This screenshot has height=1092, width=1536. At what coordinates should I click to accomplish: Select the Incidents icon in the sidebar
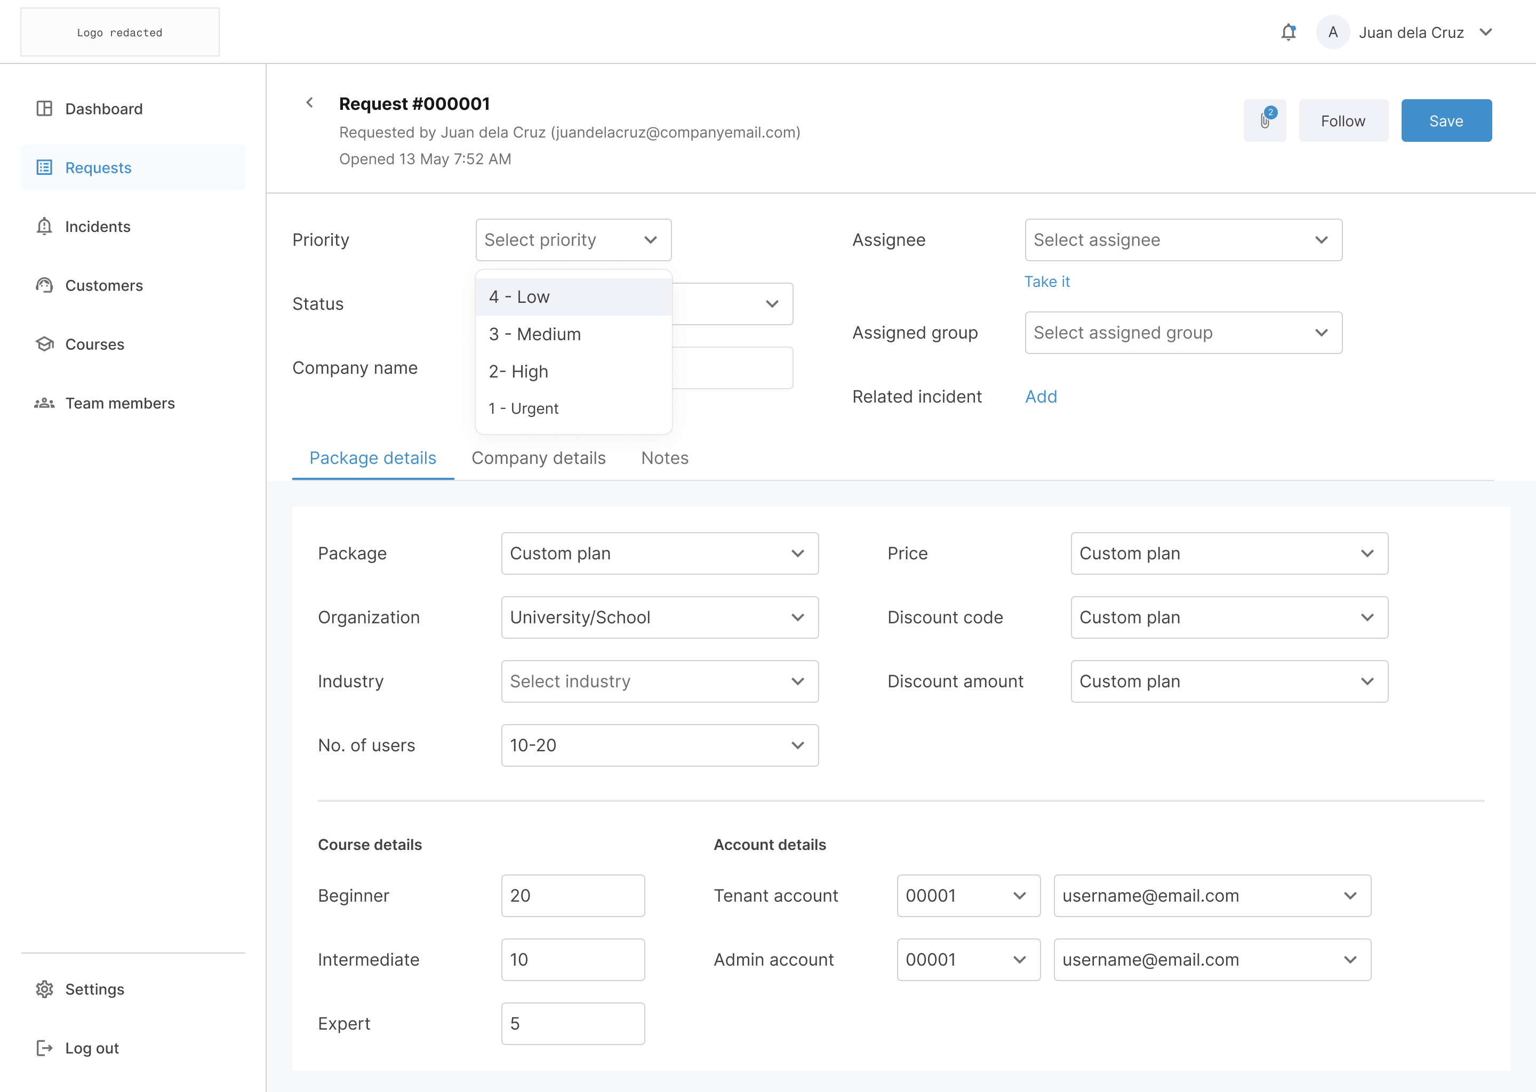tap(44, 227)
